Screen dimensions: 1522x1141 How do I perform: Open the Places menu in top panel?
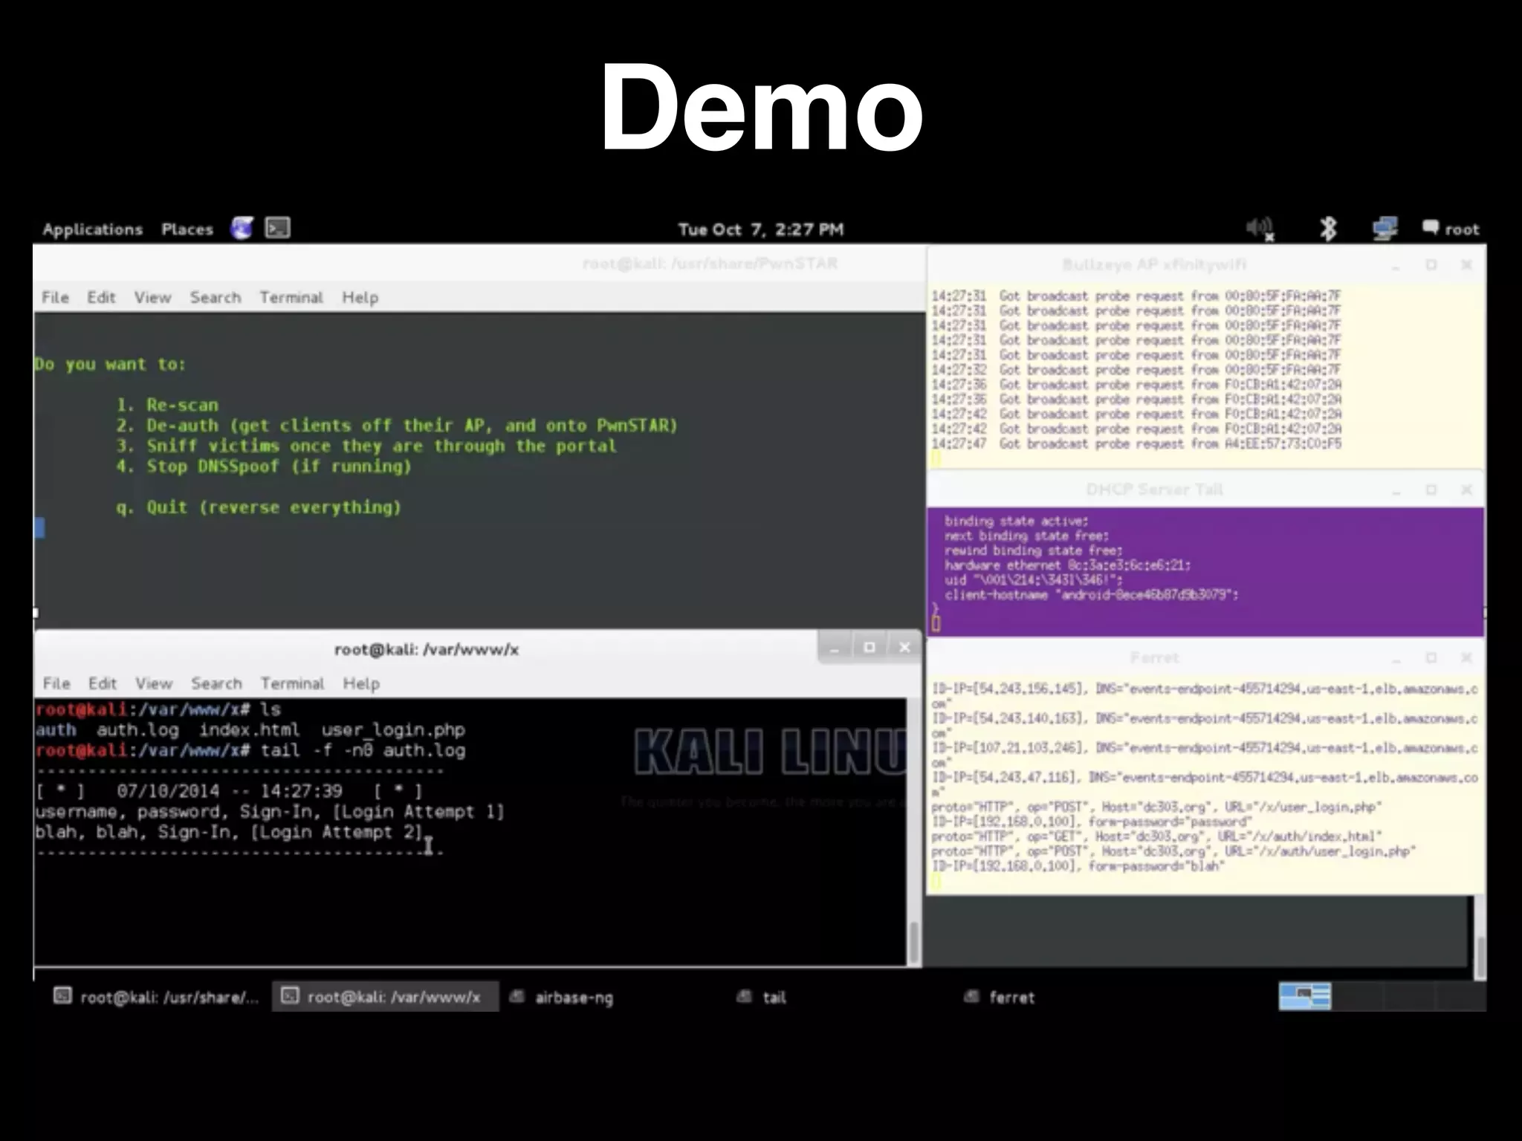187,229
